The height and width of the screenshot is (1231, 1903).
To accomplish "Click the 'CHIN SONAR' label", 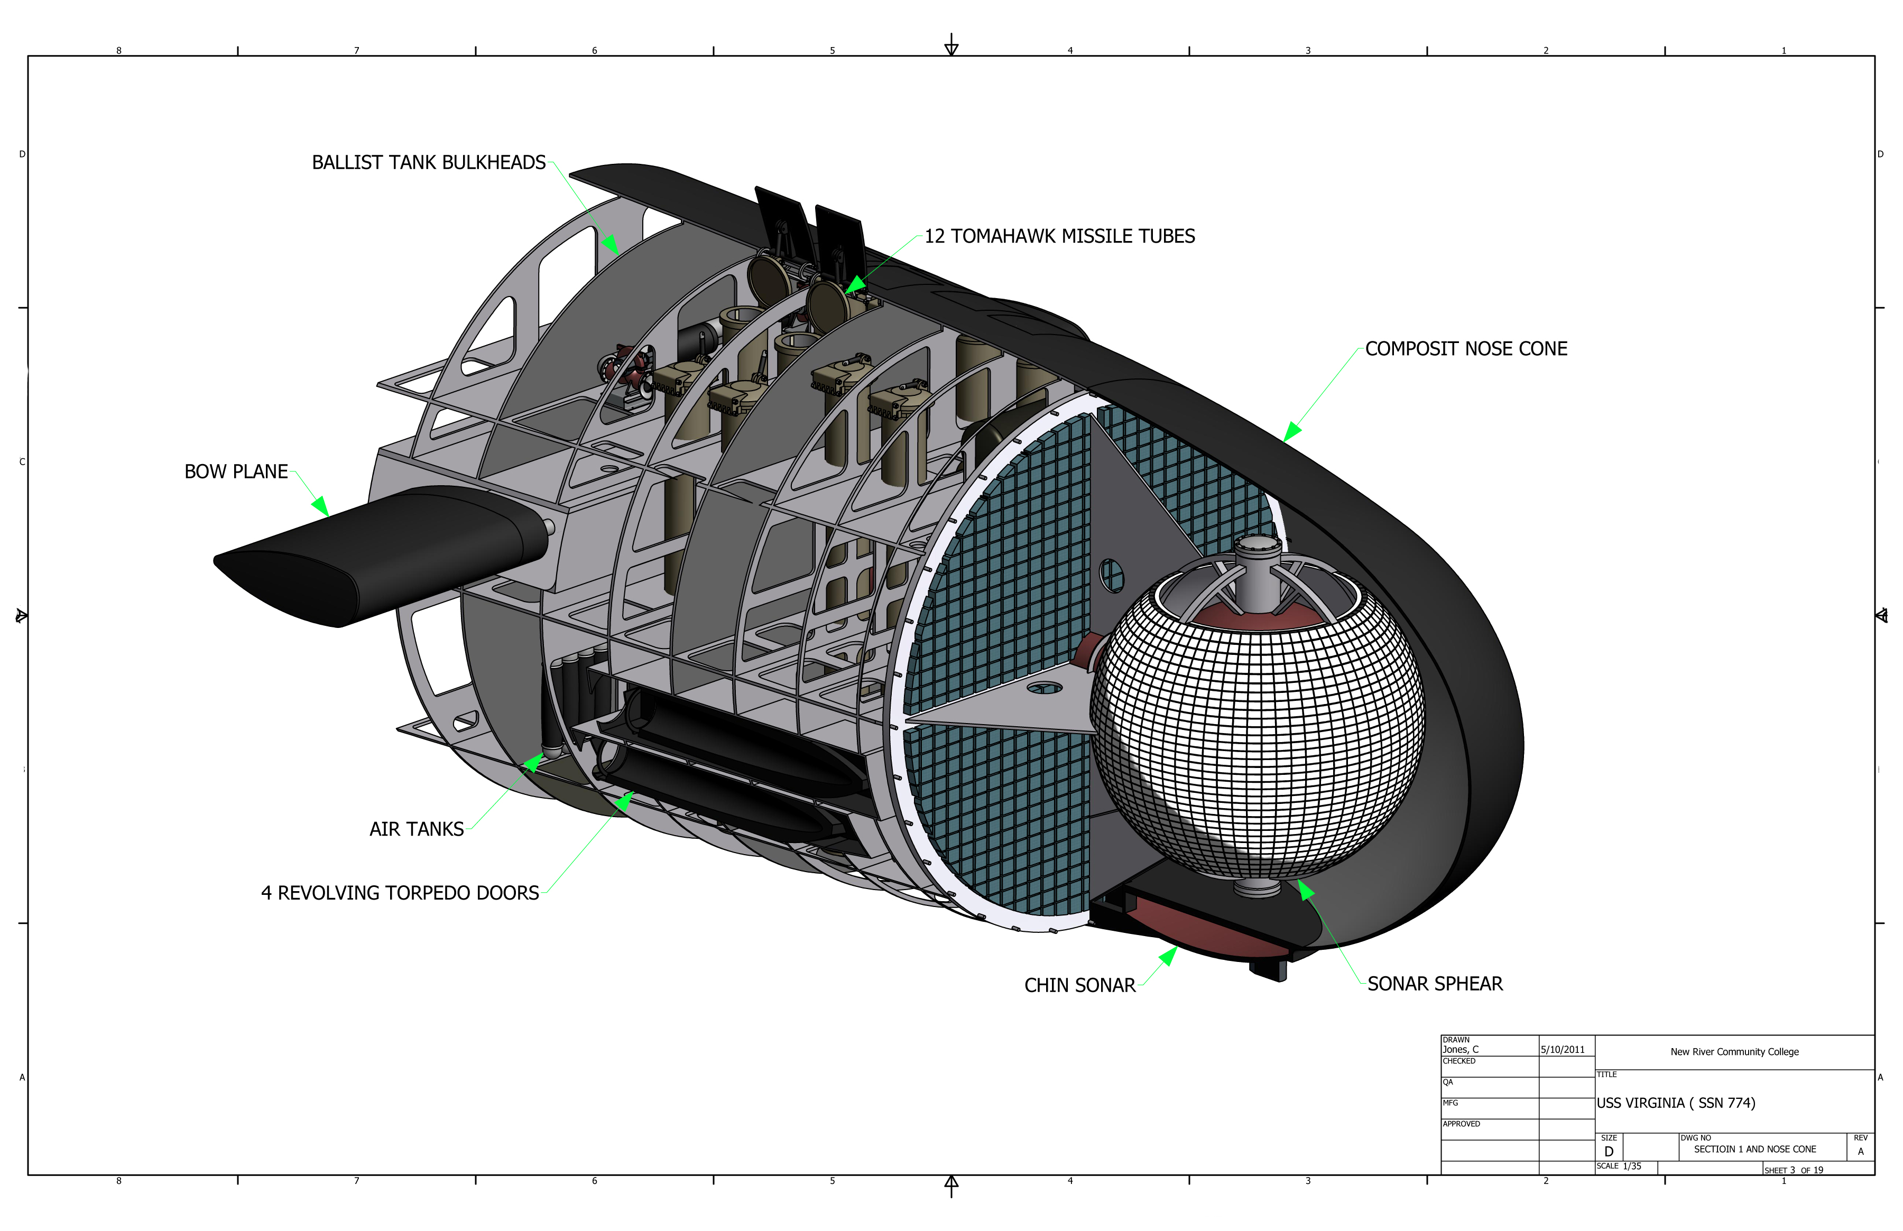I will click(x=1079, y=986).
